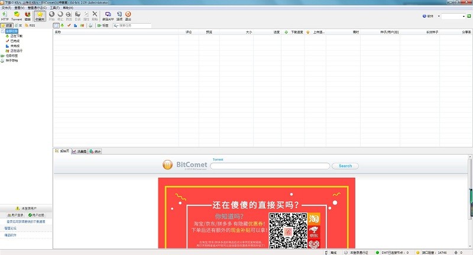Click the Torrent search input field
The height and width of the screenshot is (255, 473).
(x=270, y=166)
